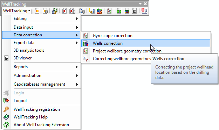Click the 3D toolbar button
Viewport: 219px width, 130px height.
coord(134,11)
